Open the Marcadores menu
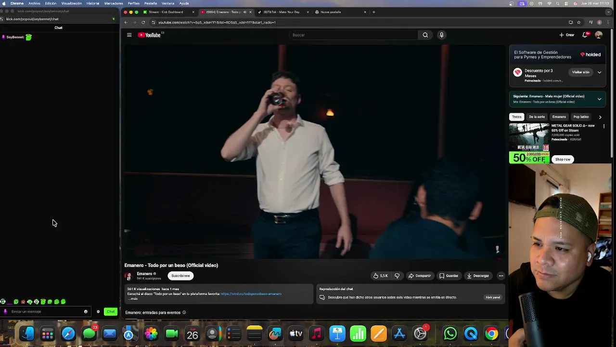616x347 pixels. (x=114, y=3)
